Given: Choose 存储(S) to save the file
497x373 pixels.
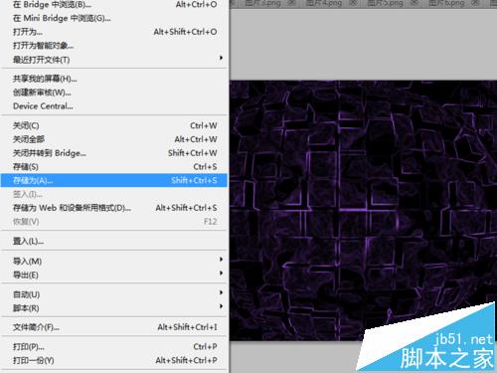Looking at the screenshot, I should (x=114, y=167).
